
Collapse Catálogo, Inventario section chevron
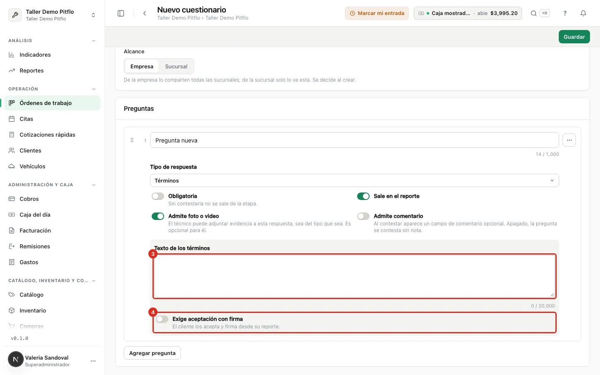click(94, 281)
